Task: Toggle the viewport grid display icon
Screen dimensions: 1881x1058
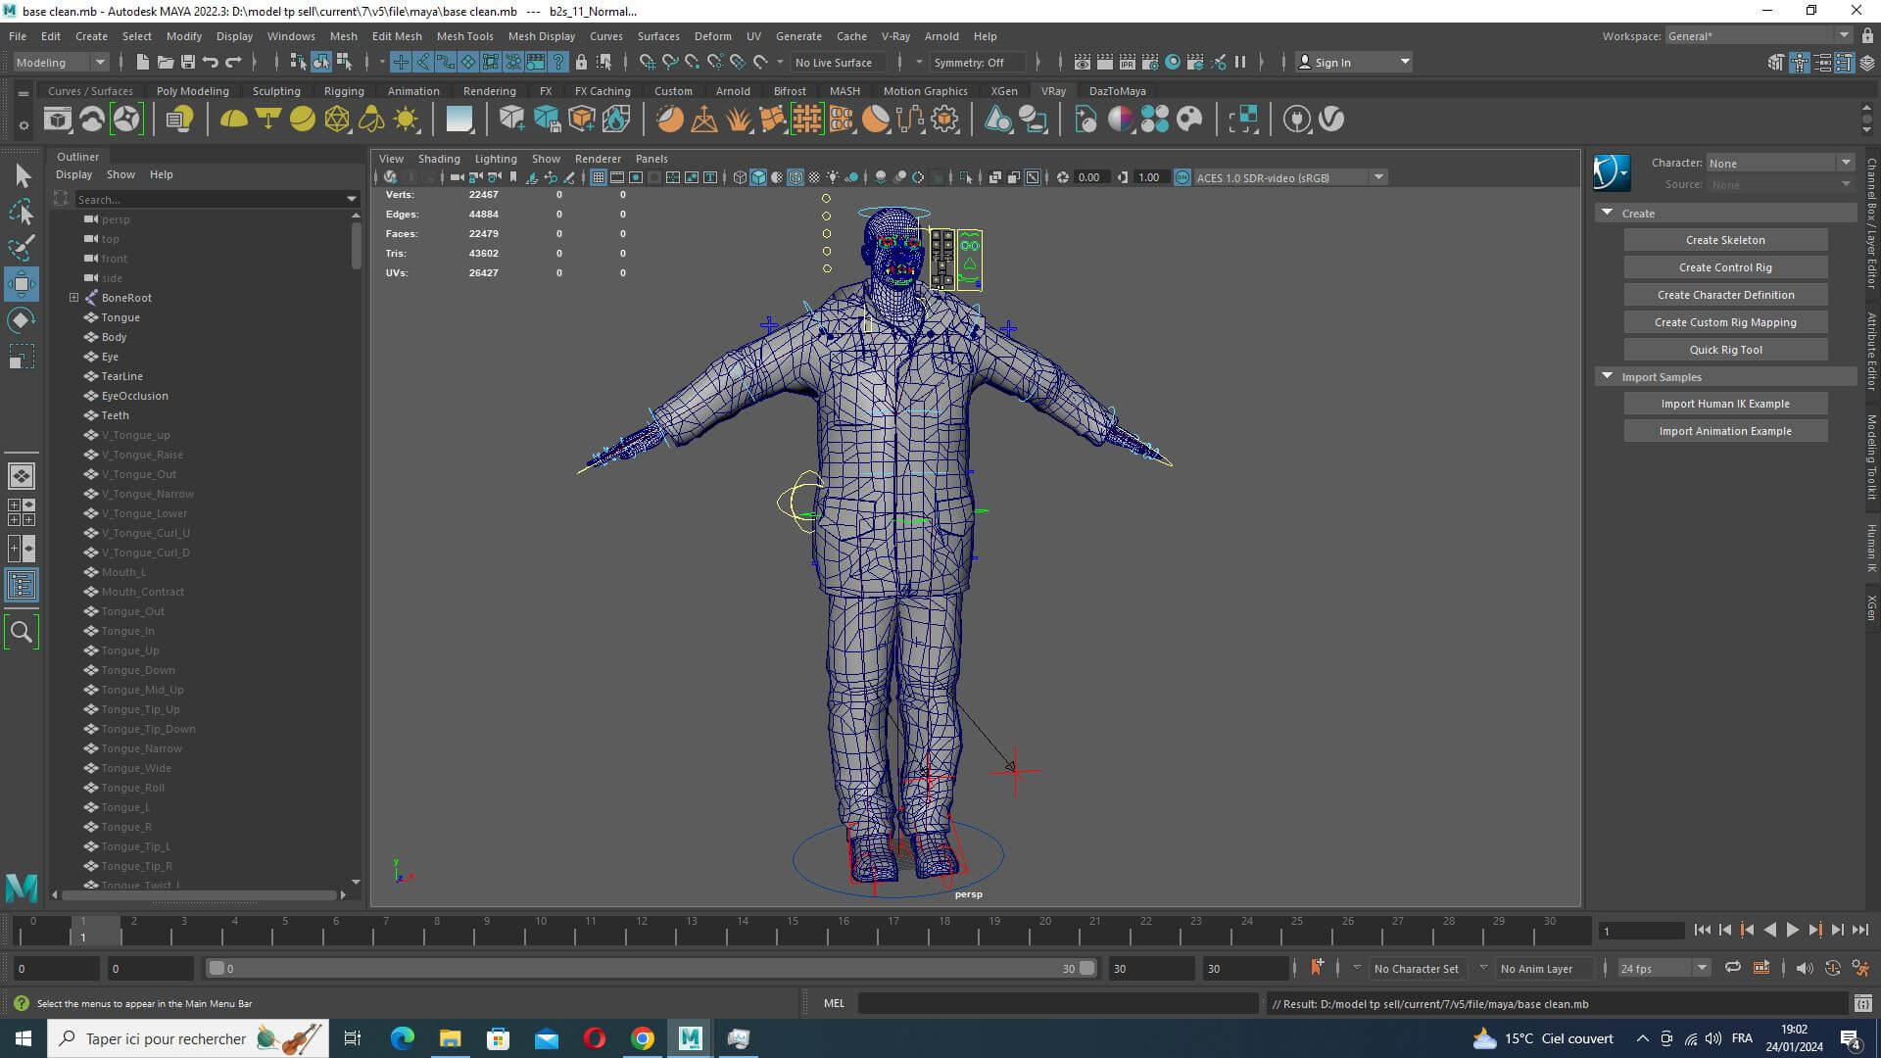Action: coord(598,177)
